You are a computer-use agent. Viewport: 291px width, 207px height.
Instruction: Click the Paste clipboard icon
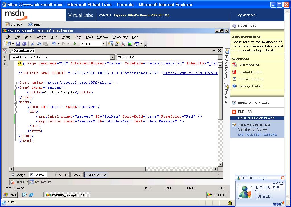pos(45,44)
